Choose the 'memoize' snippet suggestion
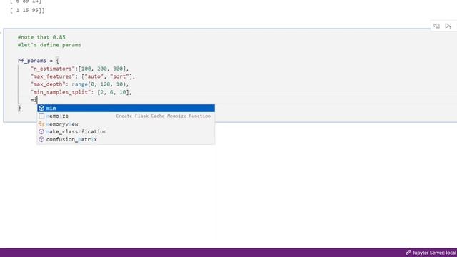The width and height of the screenshot is (457, 257). pos(126,116)
